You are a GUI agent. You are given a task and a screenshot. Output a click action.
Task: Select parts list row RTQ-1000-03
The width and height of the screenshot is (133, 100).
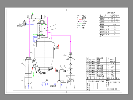tap(103, 72)
